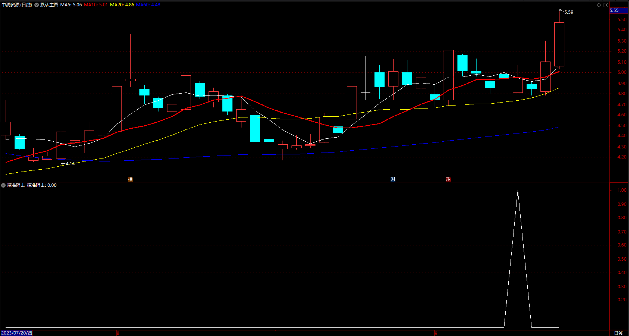
Task: Click the 中润资源 (日线) stock title
Action: (x=17, y=5)
